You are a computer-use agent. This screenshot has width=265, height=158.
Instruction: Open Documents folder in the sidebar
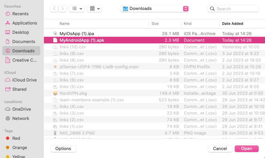(x=23, y=42)
